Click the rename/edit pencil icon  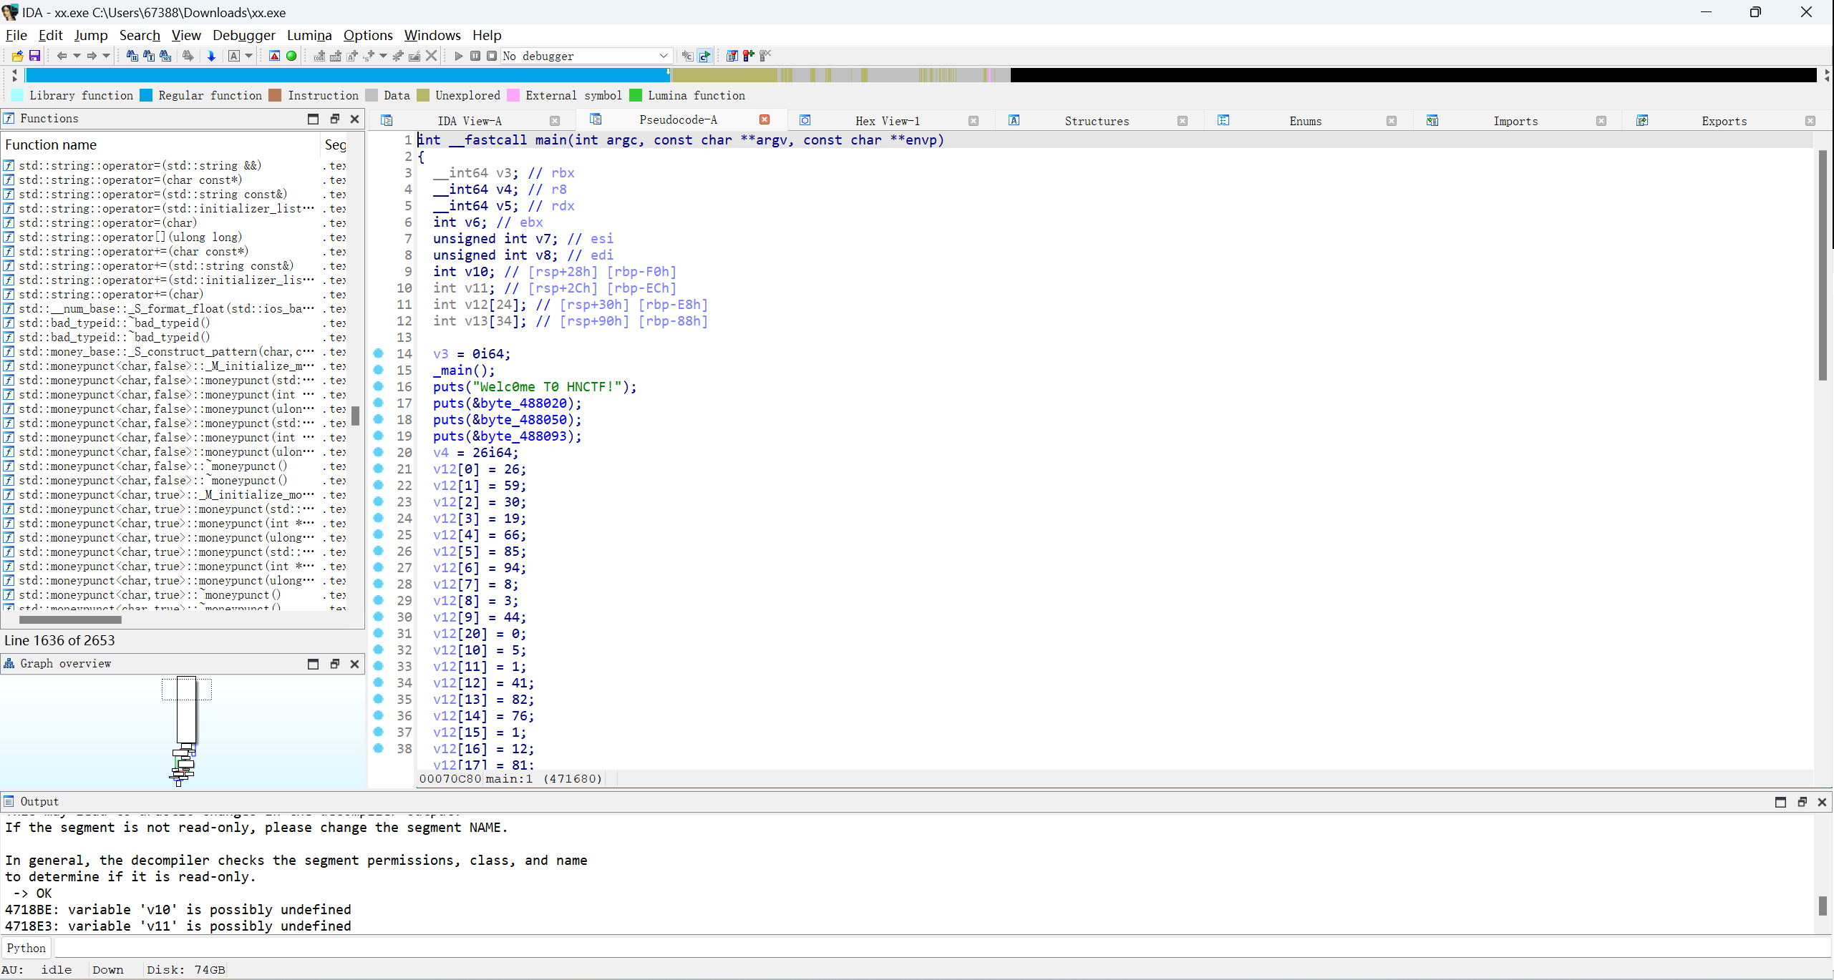pyautogui.click(x=414, y=56)
